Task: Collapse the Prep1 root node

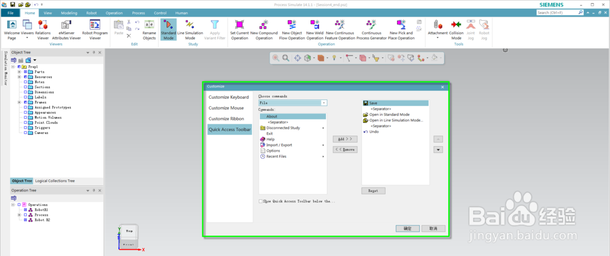Action: [13, 67]
